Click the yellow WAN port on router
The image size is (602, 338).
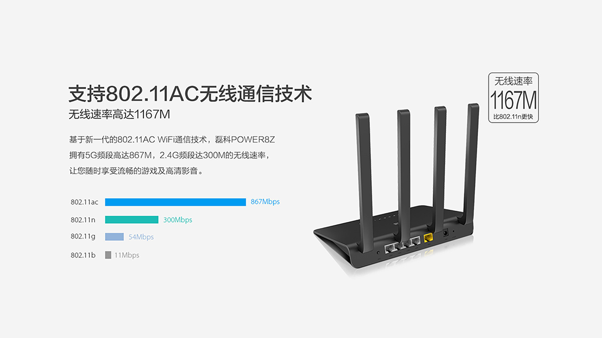click(x=428, y=238)
